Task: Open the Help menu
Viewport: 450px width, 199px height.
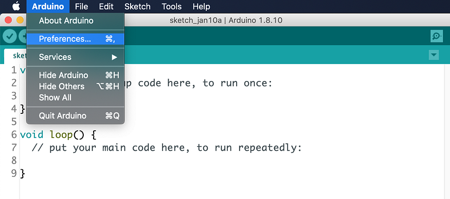Action: coord(201,6)
